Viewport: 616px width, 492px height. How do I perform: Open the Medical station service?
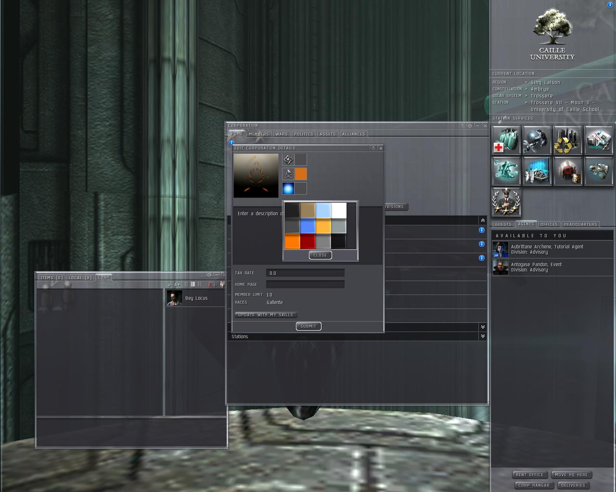coord(506,140)
